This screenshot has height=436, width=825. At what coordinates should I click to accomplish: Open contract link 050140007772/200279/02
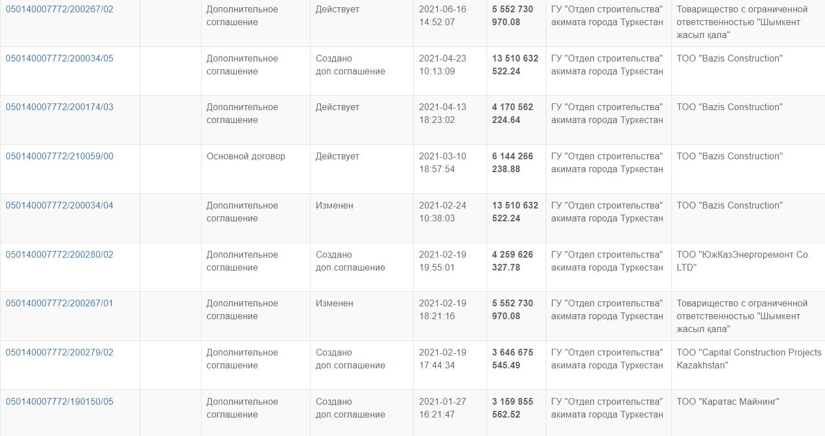[x=59, y=353]
